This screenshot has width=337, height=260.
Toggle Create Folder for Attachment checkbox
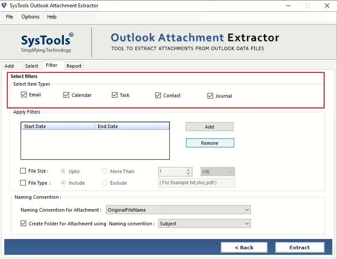(23, 224)
